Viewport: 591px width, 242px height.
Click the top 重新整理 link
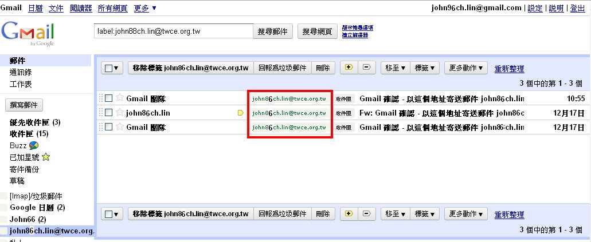point(509,69)
